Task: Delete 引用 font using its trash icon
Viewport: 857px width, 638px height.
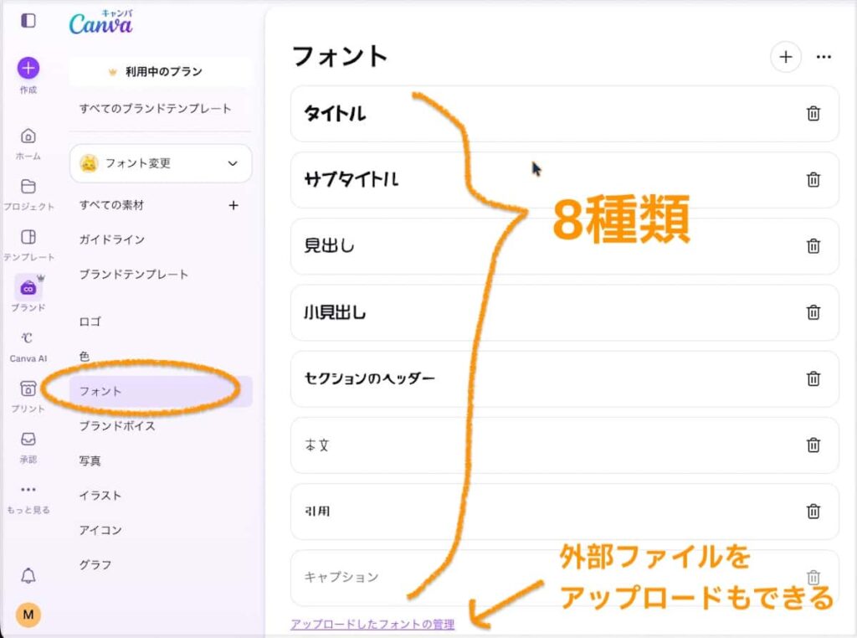Action: pyautogui.click(x=812, y=512)
